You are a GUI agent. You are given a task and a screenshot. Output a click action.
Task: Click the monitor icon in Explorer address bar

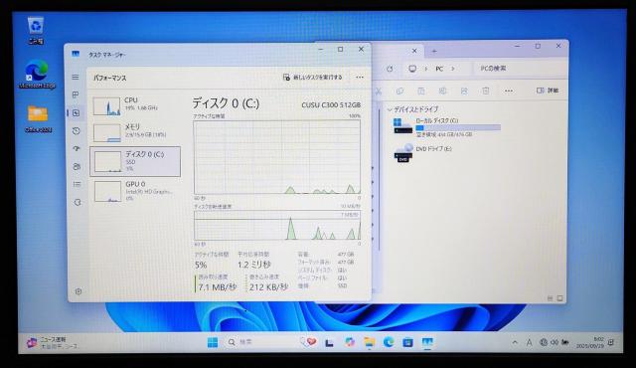click(412, 69)
